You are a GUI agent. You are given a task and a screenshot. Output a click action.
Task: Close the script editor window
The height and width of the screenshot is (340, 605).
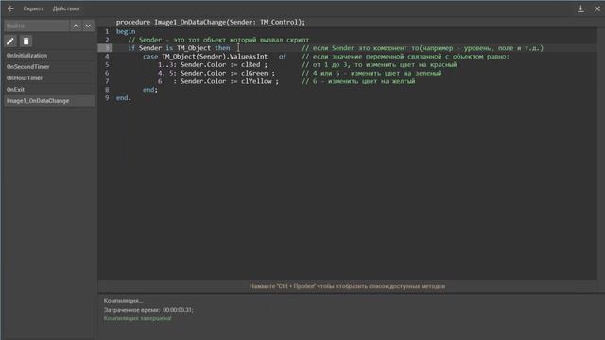click(597, 8)
